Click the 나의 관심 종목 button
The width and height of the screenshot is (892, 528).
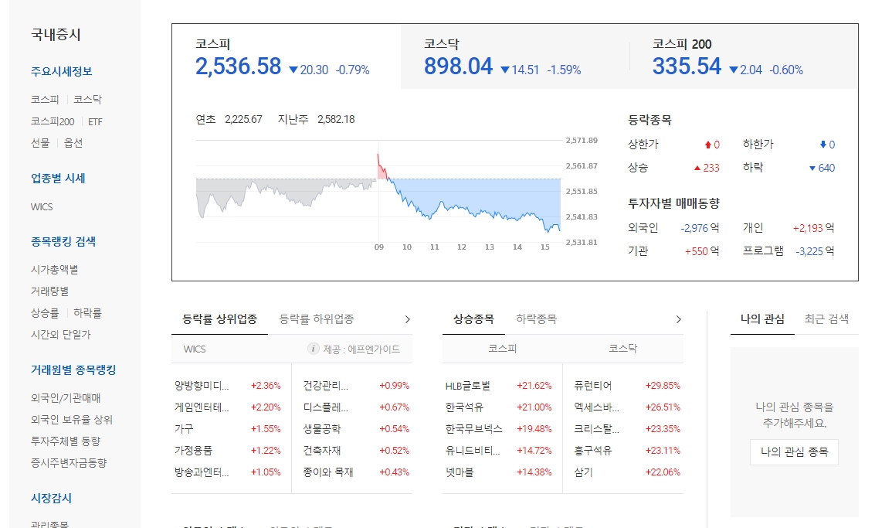coord(793,452)
